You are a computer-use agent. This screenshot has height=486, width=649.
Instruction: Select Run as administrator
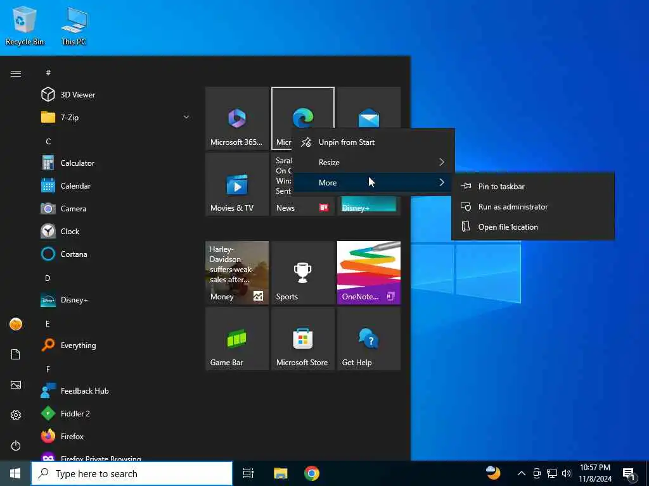coord(532,207)
